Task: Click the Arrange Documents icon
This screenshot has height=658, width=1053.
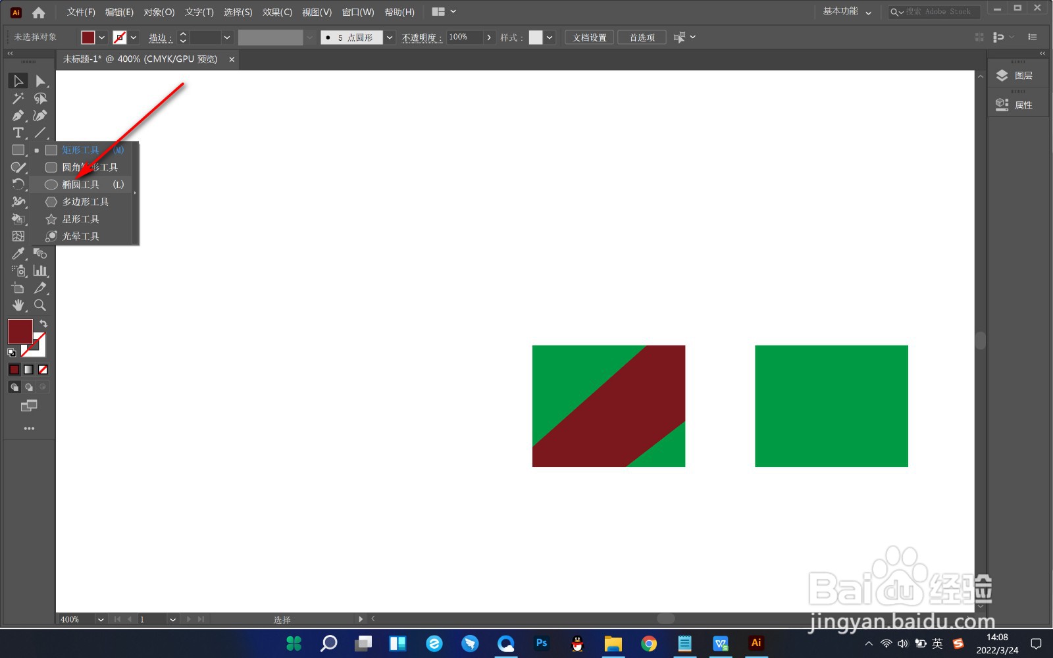Action: point(438,12)
